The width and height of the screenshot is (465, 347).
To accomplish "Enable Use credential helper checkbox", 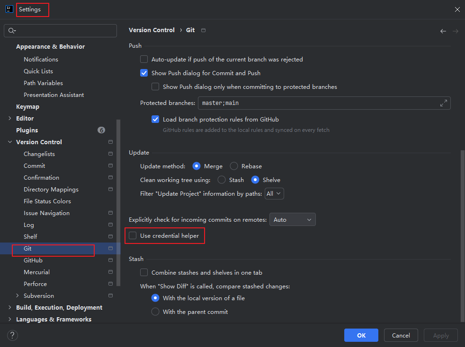I will (x=133, y=235).
